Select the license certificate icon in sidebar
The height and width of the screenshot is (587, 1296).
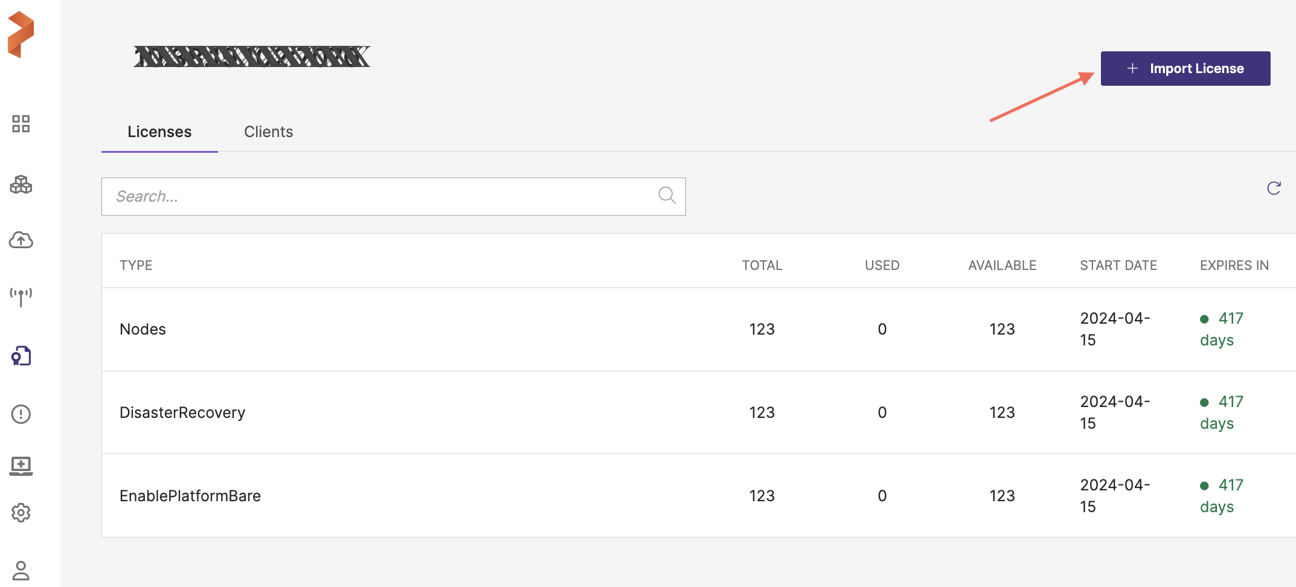point(21,356)
